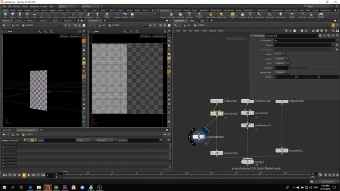Open the Render menu
Screen dimensions: 340x191
[x=16, y=6]
